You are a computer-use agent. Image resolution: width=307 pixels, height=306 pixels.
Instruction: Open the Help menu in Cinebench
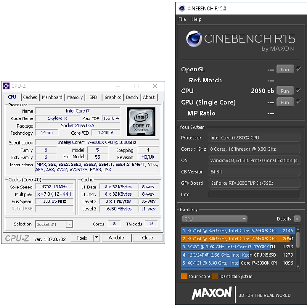pyautogui.click(x=196, y=19)
